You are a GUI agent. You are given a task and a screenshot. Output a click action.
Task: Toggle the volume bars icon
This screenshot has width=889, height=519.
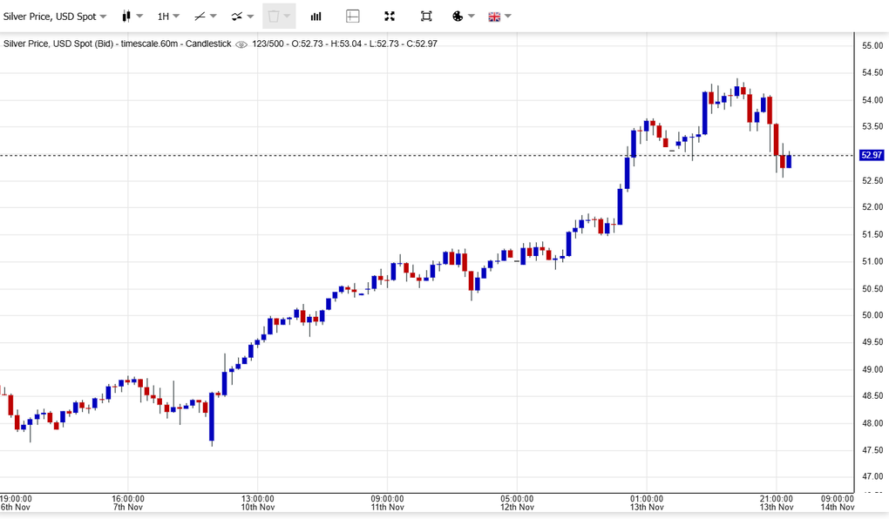316,17
